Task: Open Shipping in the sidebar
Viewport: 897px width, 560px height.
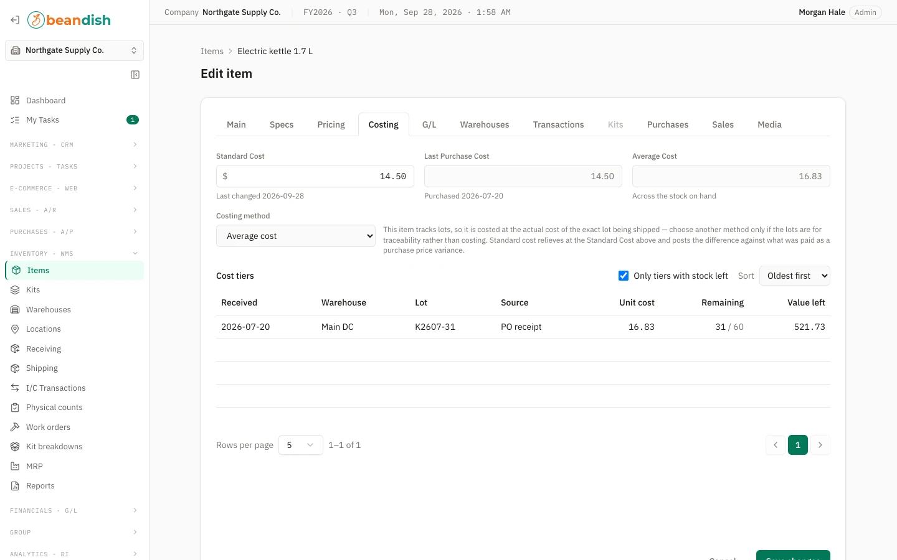Action: [74, 368]
